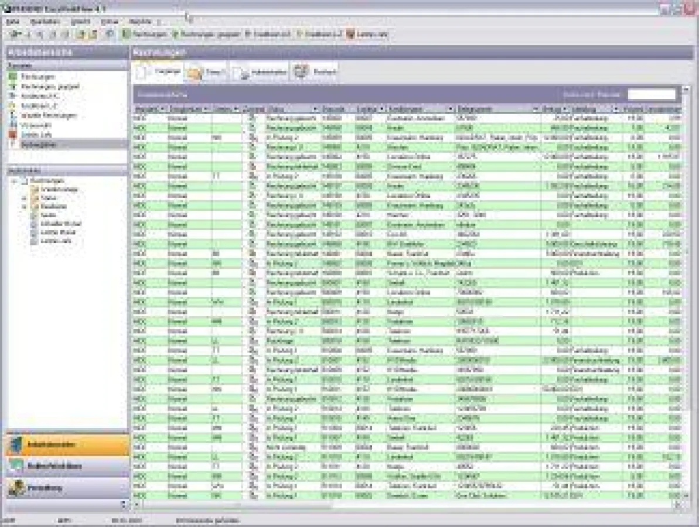Open the Status column filter dropdown
This screenshot has height=527, width=699.
tap(315, 109)
